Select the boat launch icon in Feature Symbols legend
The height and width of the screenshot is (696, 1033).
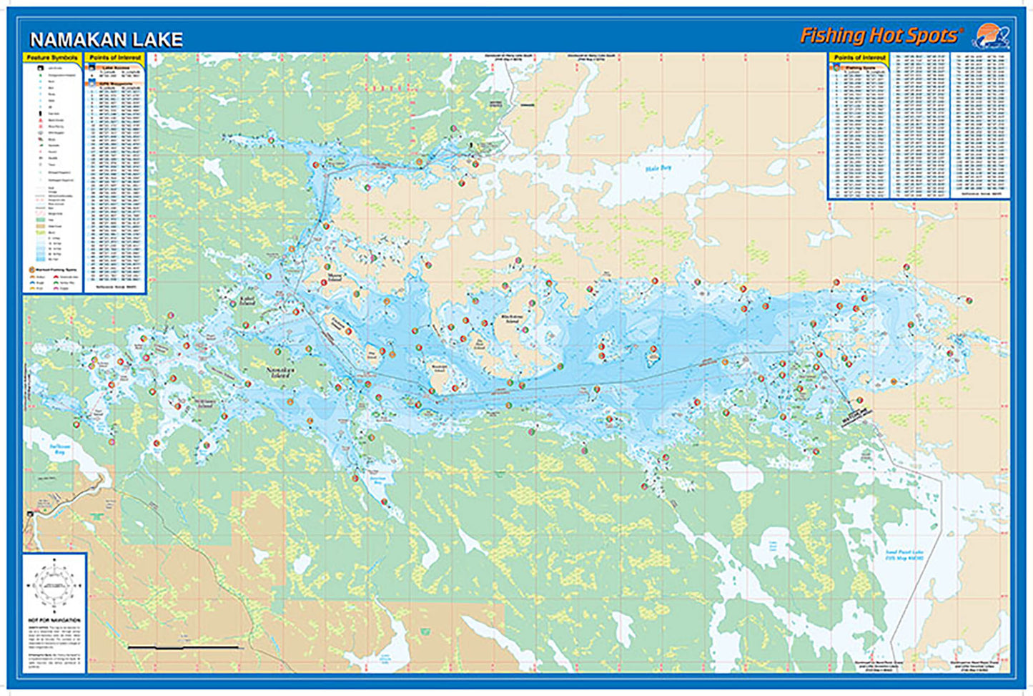coord(41,67)
